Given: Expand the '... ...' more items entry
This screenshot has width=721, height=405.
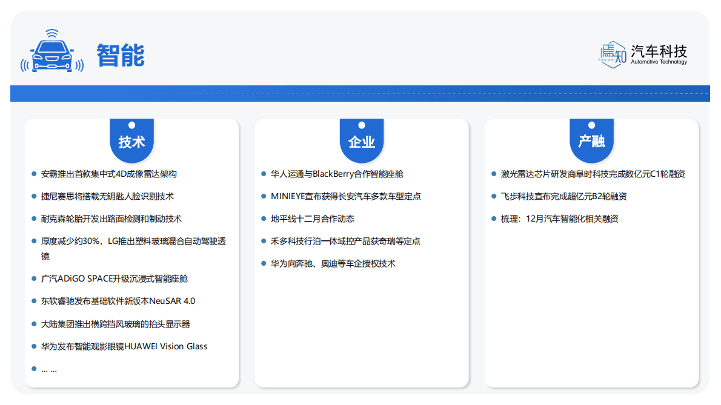Looking at the screenshot, I should pyautogui.click(x=49, y=369).
